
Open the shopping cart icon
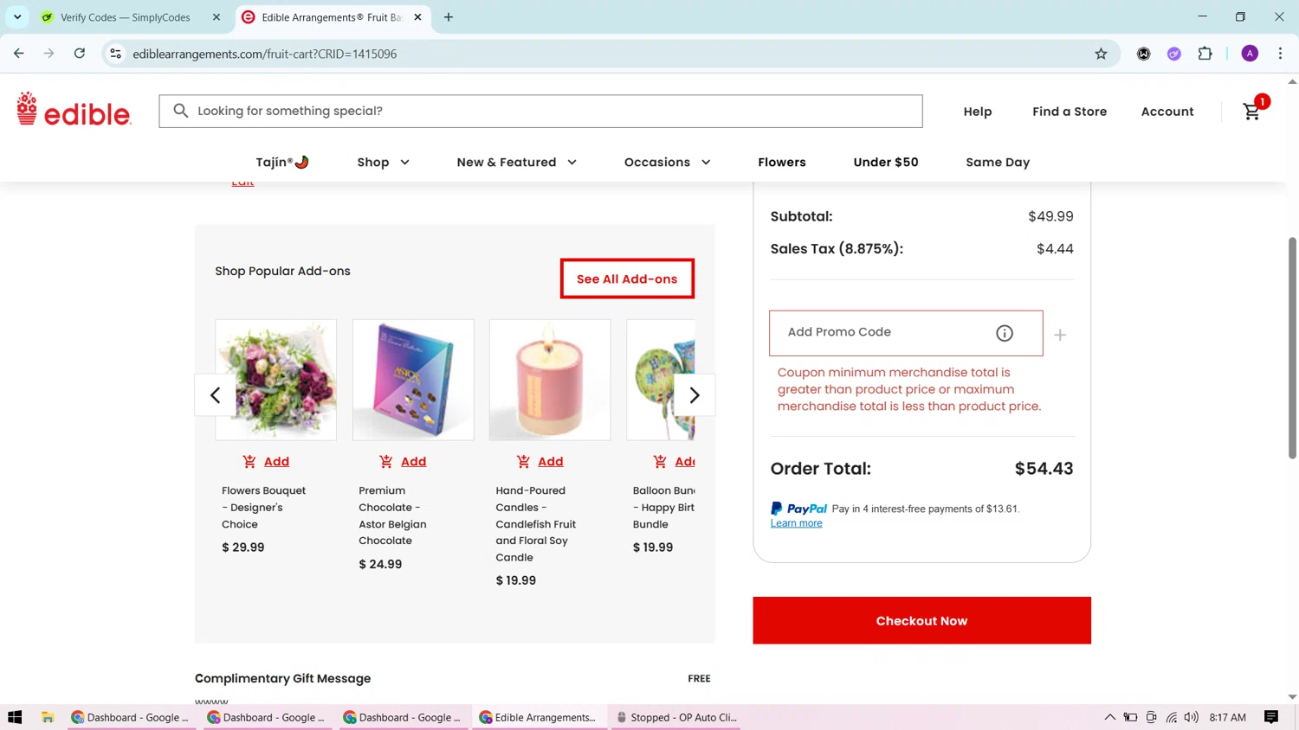(1251, 112)
